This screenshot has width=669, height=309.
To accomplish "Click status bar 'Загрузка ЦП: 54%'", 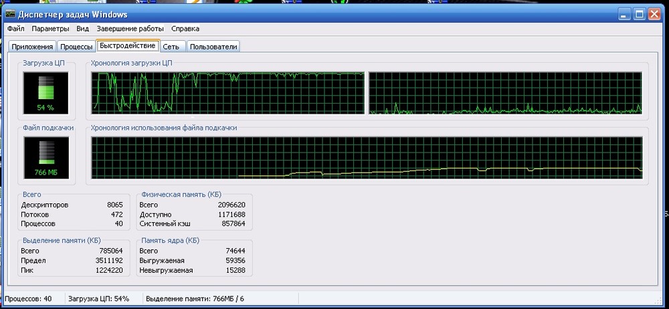I will tap(99, 299).
